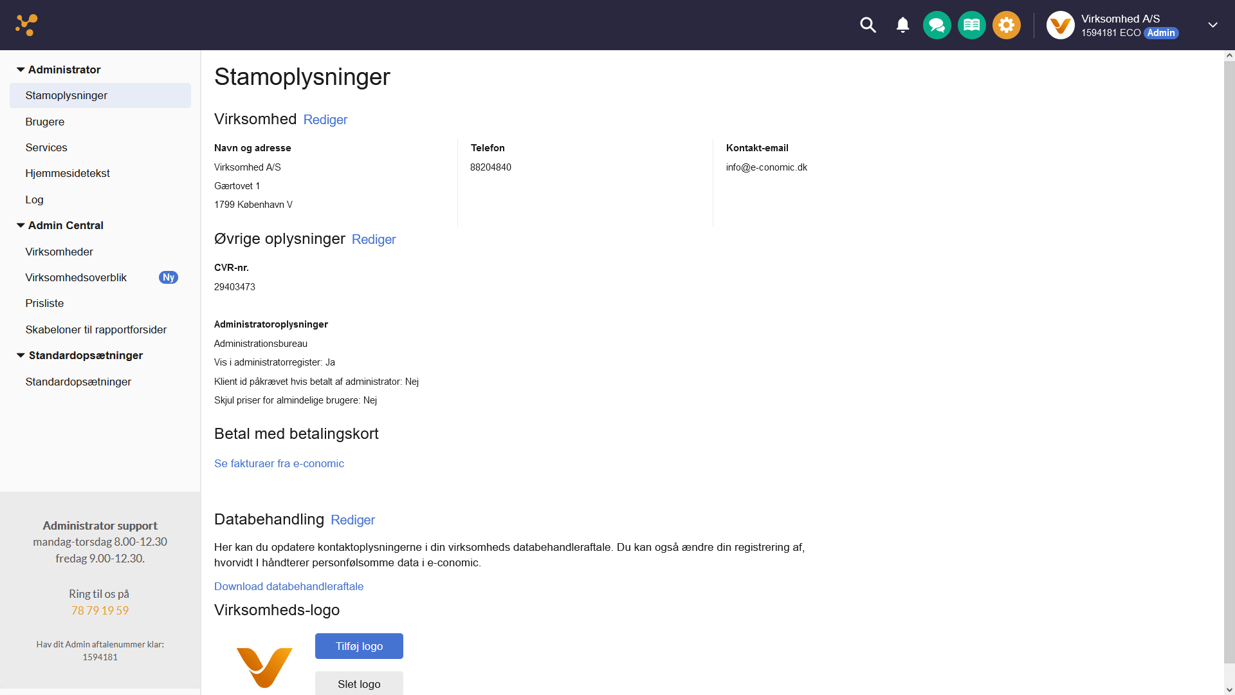1235x695 pixels.
Task: Click the notification bell icon
Action: 902,25
